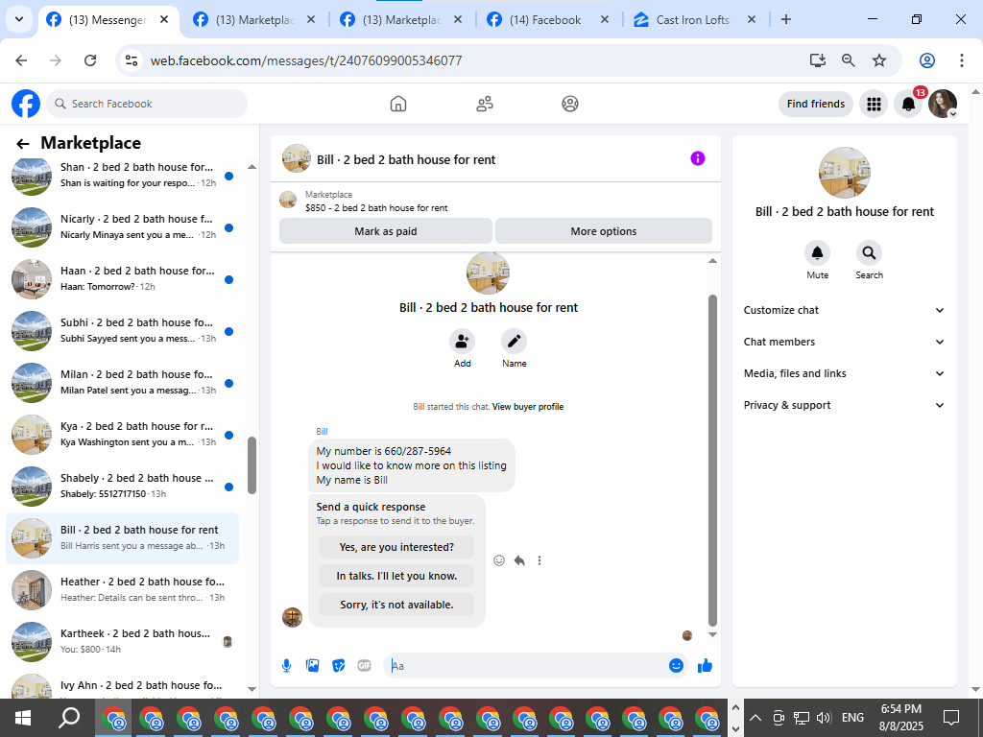
Task: Close the Cast Iron Lofts tab
Action: click(751, 19)
